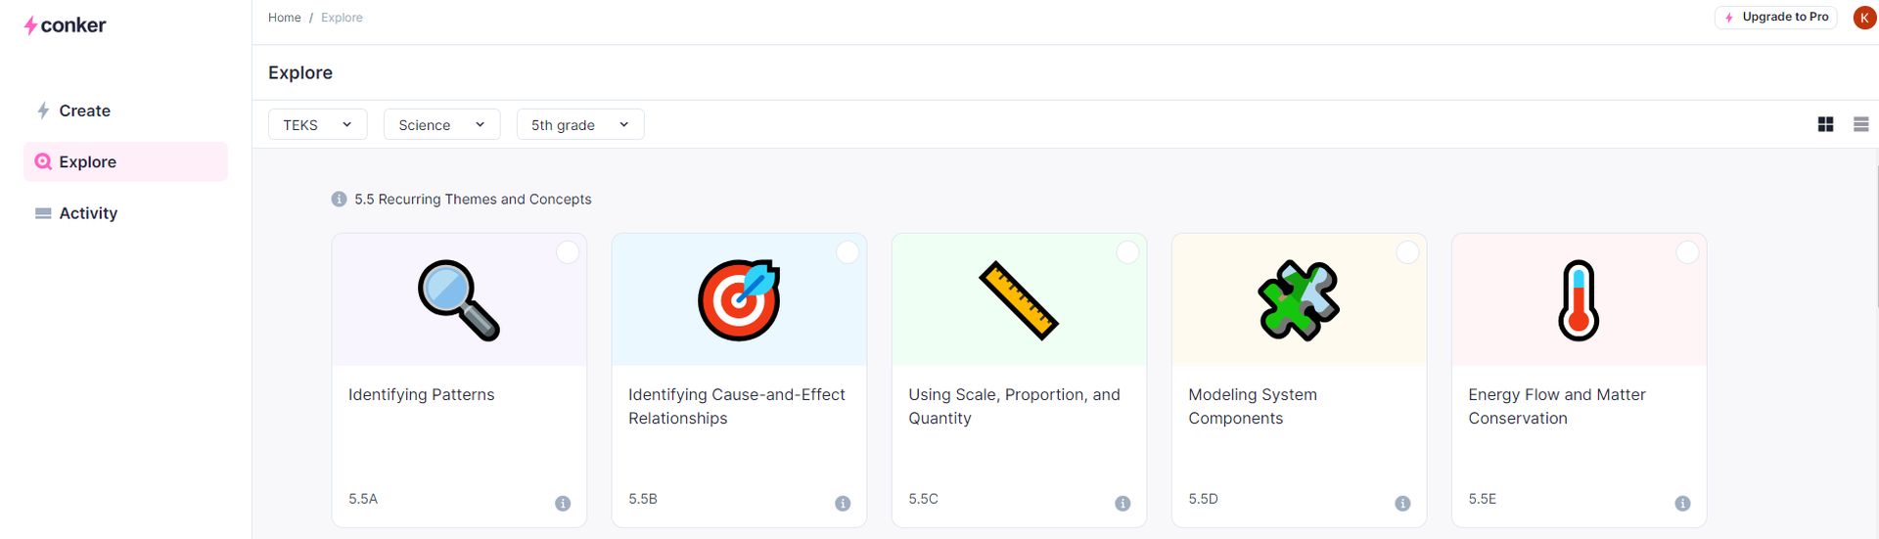Go to Create in sidebar
Viewport: 1879px width, 539px height.
pyautogui.click(x=84, y=111)
